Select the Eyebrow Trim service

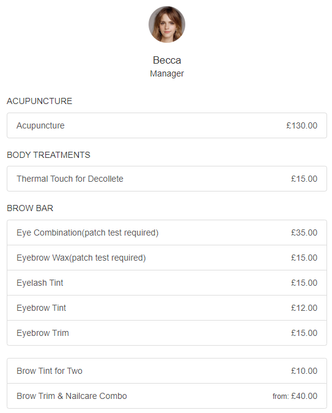(x=167, y=333)
